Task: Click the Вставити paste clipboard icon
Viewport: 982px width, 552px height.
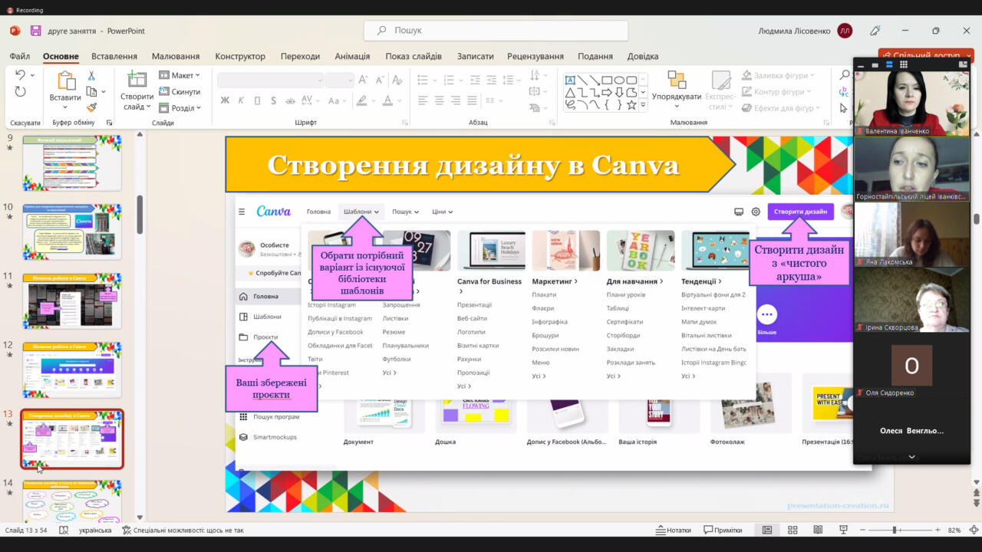Action: coord(65,80)
